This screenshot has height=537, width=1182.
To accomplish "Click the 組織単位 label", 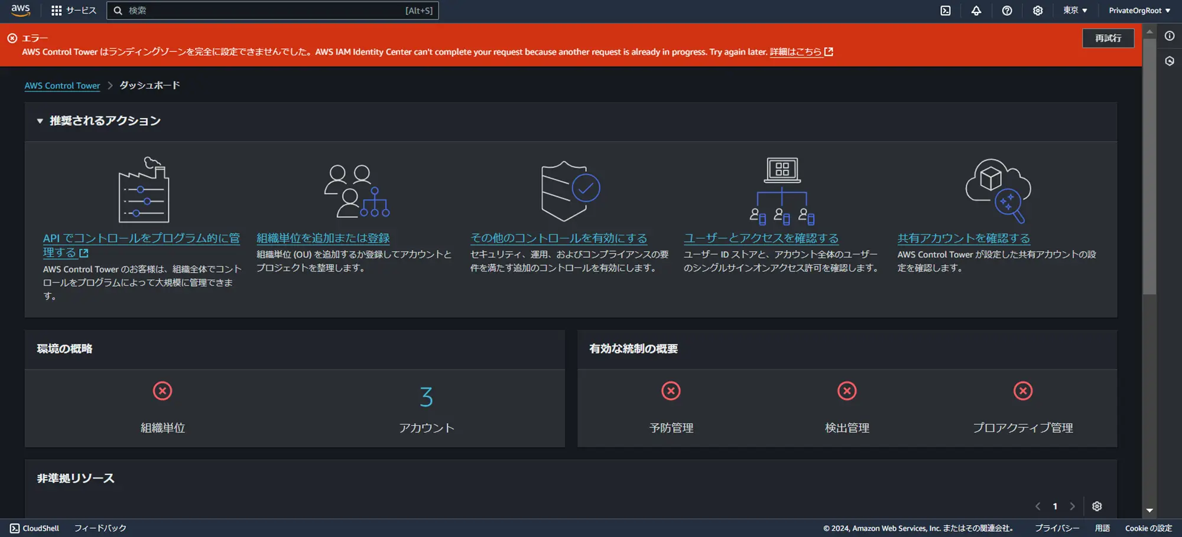I will click(x=163, y=428).
